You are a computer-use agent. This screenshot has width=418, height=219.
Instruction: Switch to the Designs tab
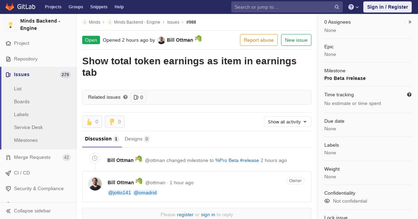point(137,139)
